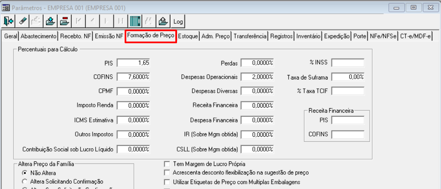The width and height of the screenshot is (441, 189).
Task: Click COFINS field in Receita Financeira group
Action: point(348,134)
